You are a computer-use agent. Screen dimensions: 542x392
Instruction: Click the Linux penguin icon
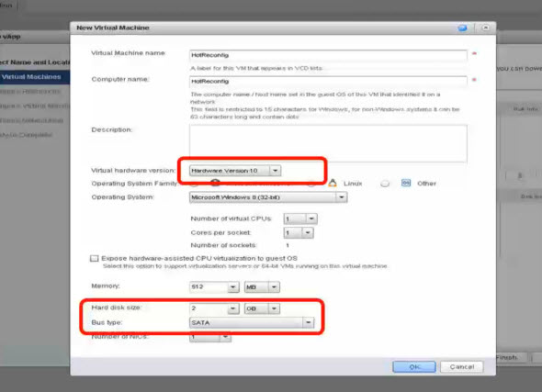coord(333,183)
